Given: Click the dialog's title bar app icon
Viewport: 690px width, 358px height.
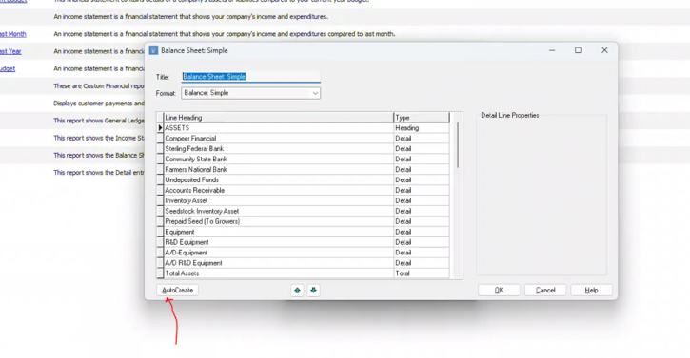Looking at the screenshot, I should (x=153, y=50).
